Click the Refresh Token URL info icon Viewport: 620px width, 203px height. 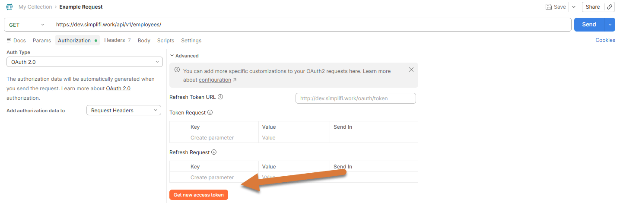(220, 97)
